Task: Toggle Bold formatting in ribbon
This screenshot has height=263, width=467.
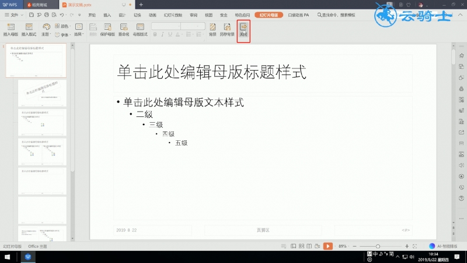Action: pyautogui.click(x=155, y=34)
